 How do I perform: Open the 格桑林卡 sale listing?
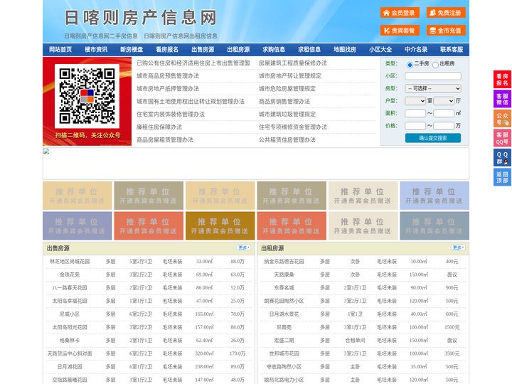click(70, 340)
